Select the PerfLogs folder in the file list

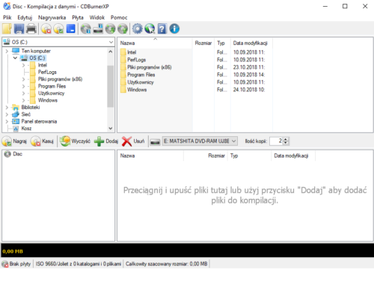pos(136,60)
